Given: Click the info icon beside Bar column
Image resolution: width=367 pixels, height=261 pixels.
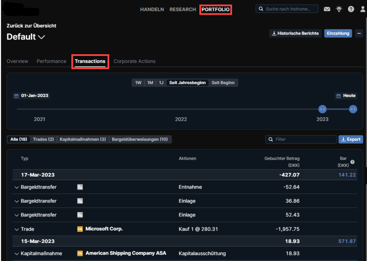Looking at the screenshot, I should (x=353, y=162).
